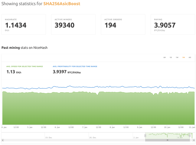196x145 pixels.
Task: Click the navigator left range handle
Action: [145, 136]
